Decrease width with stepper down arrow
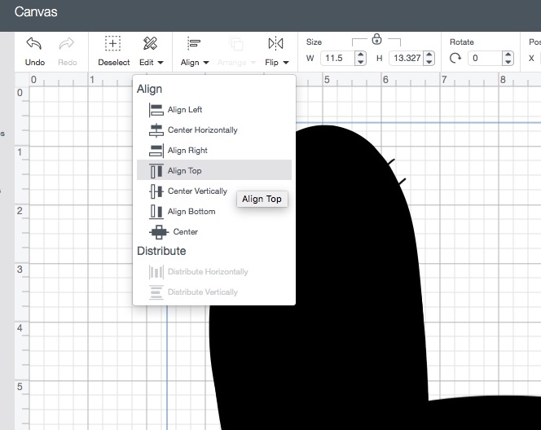This screenshot has height=430, width=541. tap(360, 62)
